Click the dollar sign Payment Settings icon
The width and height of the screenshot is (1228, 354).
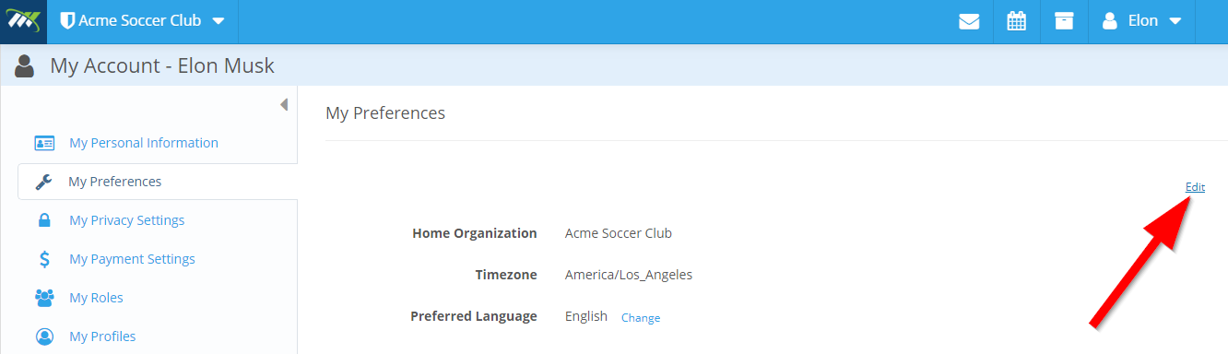coord(44,259)
